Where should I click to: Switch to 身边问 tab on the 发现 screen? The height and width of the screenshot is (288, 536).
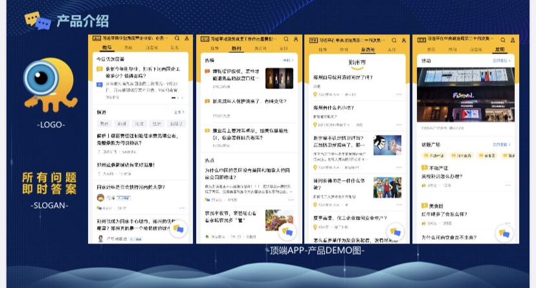click(476, 50)
